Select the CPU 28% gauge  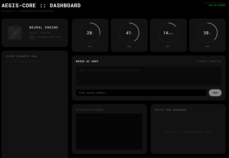90,33
